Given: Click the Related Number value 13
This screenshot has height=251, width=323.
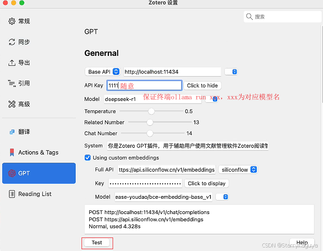Looking at the screenshot, I should click(x=196, y=123).
